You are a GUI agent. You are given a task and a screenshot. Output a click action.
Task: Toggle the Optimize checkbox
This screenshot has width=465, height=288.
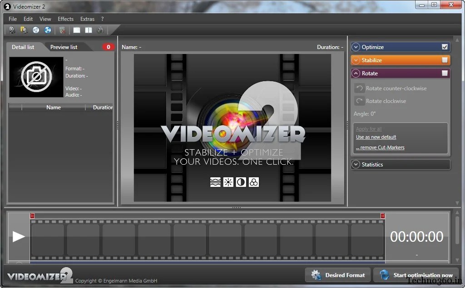pos(445,47)
